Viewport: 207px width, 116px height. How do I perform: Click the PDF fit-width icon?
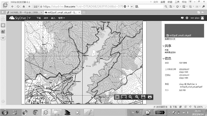pyautogui.click(x=124, y=97)
